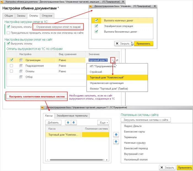Toggle Эквайринговая операция checkbox
This screenshot has width=193, height=171.
pos(96,26)
